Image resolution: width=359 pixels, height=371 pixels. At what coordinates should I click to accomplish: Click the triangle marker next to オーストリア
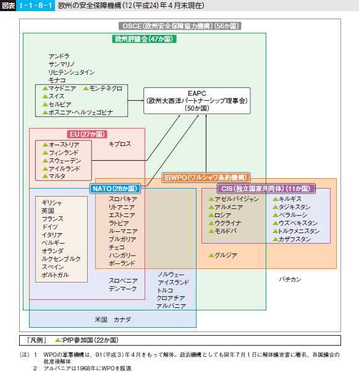(x=45, y=145)
